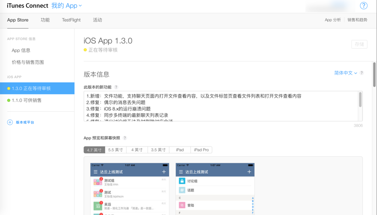
Task: Open the 功能 tab
Action: [45, 20]
